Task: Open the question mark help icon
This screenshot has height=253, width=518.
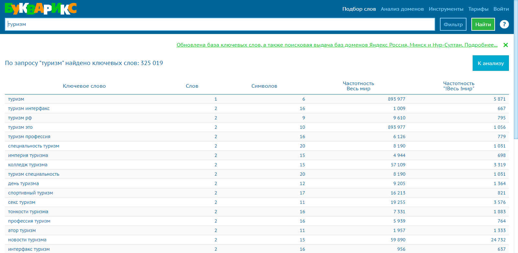Action: (x=504, y=24)
